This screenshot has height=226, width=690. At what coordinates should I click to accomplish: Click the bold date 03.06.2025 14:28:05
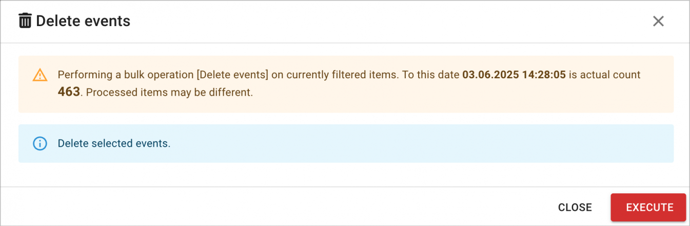click(514, 75)
